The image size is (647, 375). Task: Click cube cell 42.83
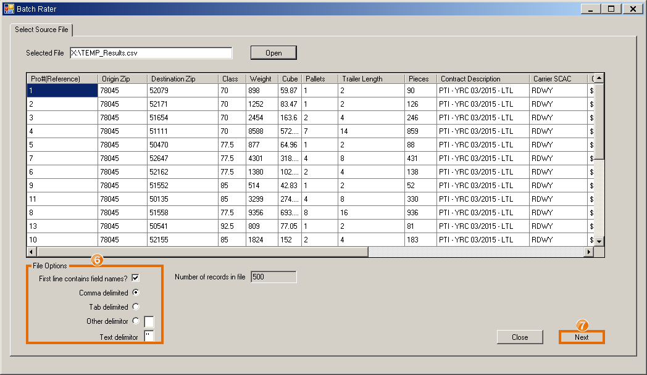290,186
